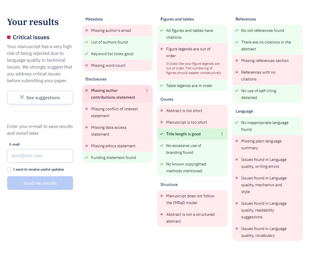Click the exclamation icon beside Title length is good
This screenshot has height=253, width=313.
tap(222, 134)
